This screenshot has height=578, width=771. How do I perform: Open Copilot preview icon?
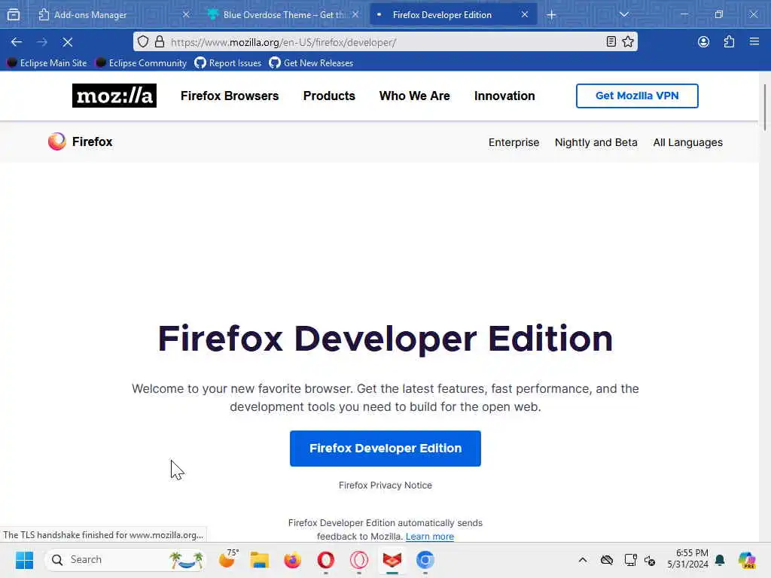pyautogui.click(x=746, y=560)
